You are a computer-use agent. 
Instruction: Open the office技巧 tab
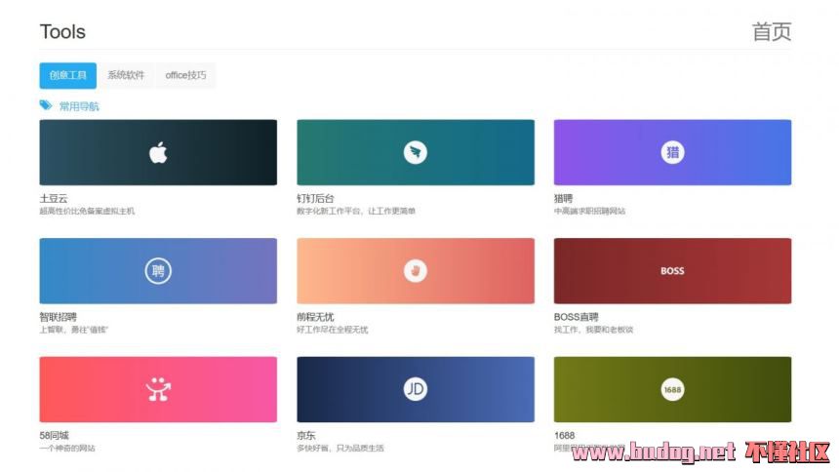pos(185,75)
